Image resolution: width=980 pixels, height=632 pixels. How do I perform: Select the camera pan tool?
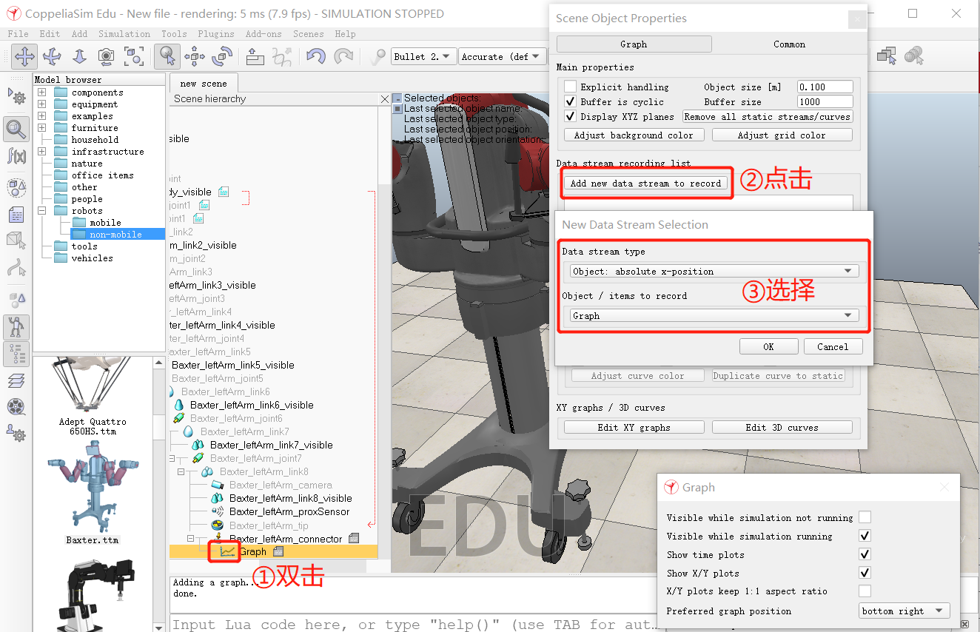click(24, 56)
